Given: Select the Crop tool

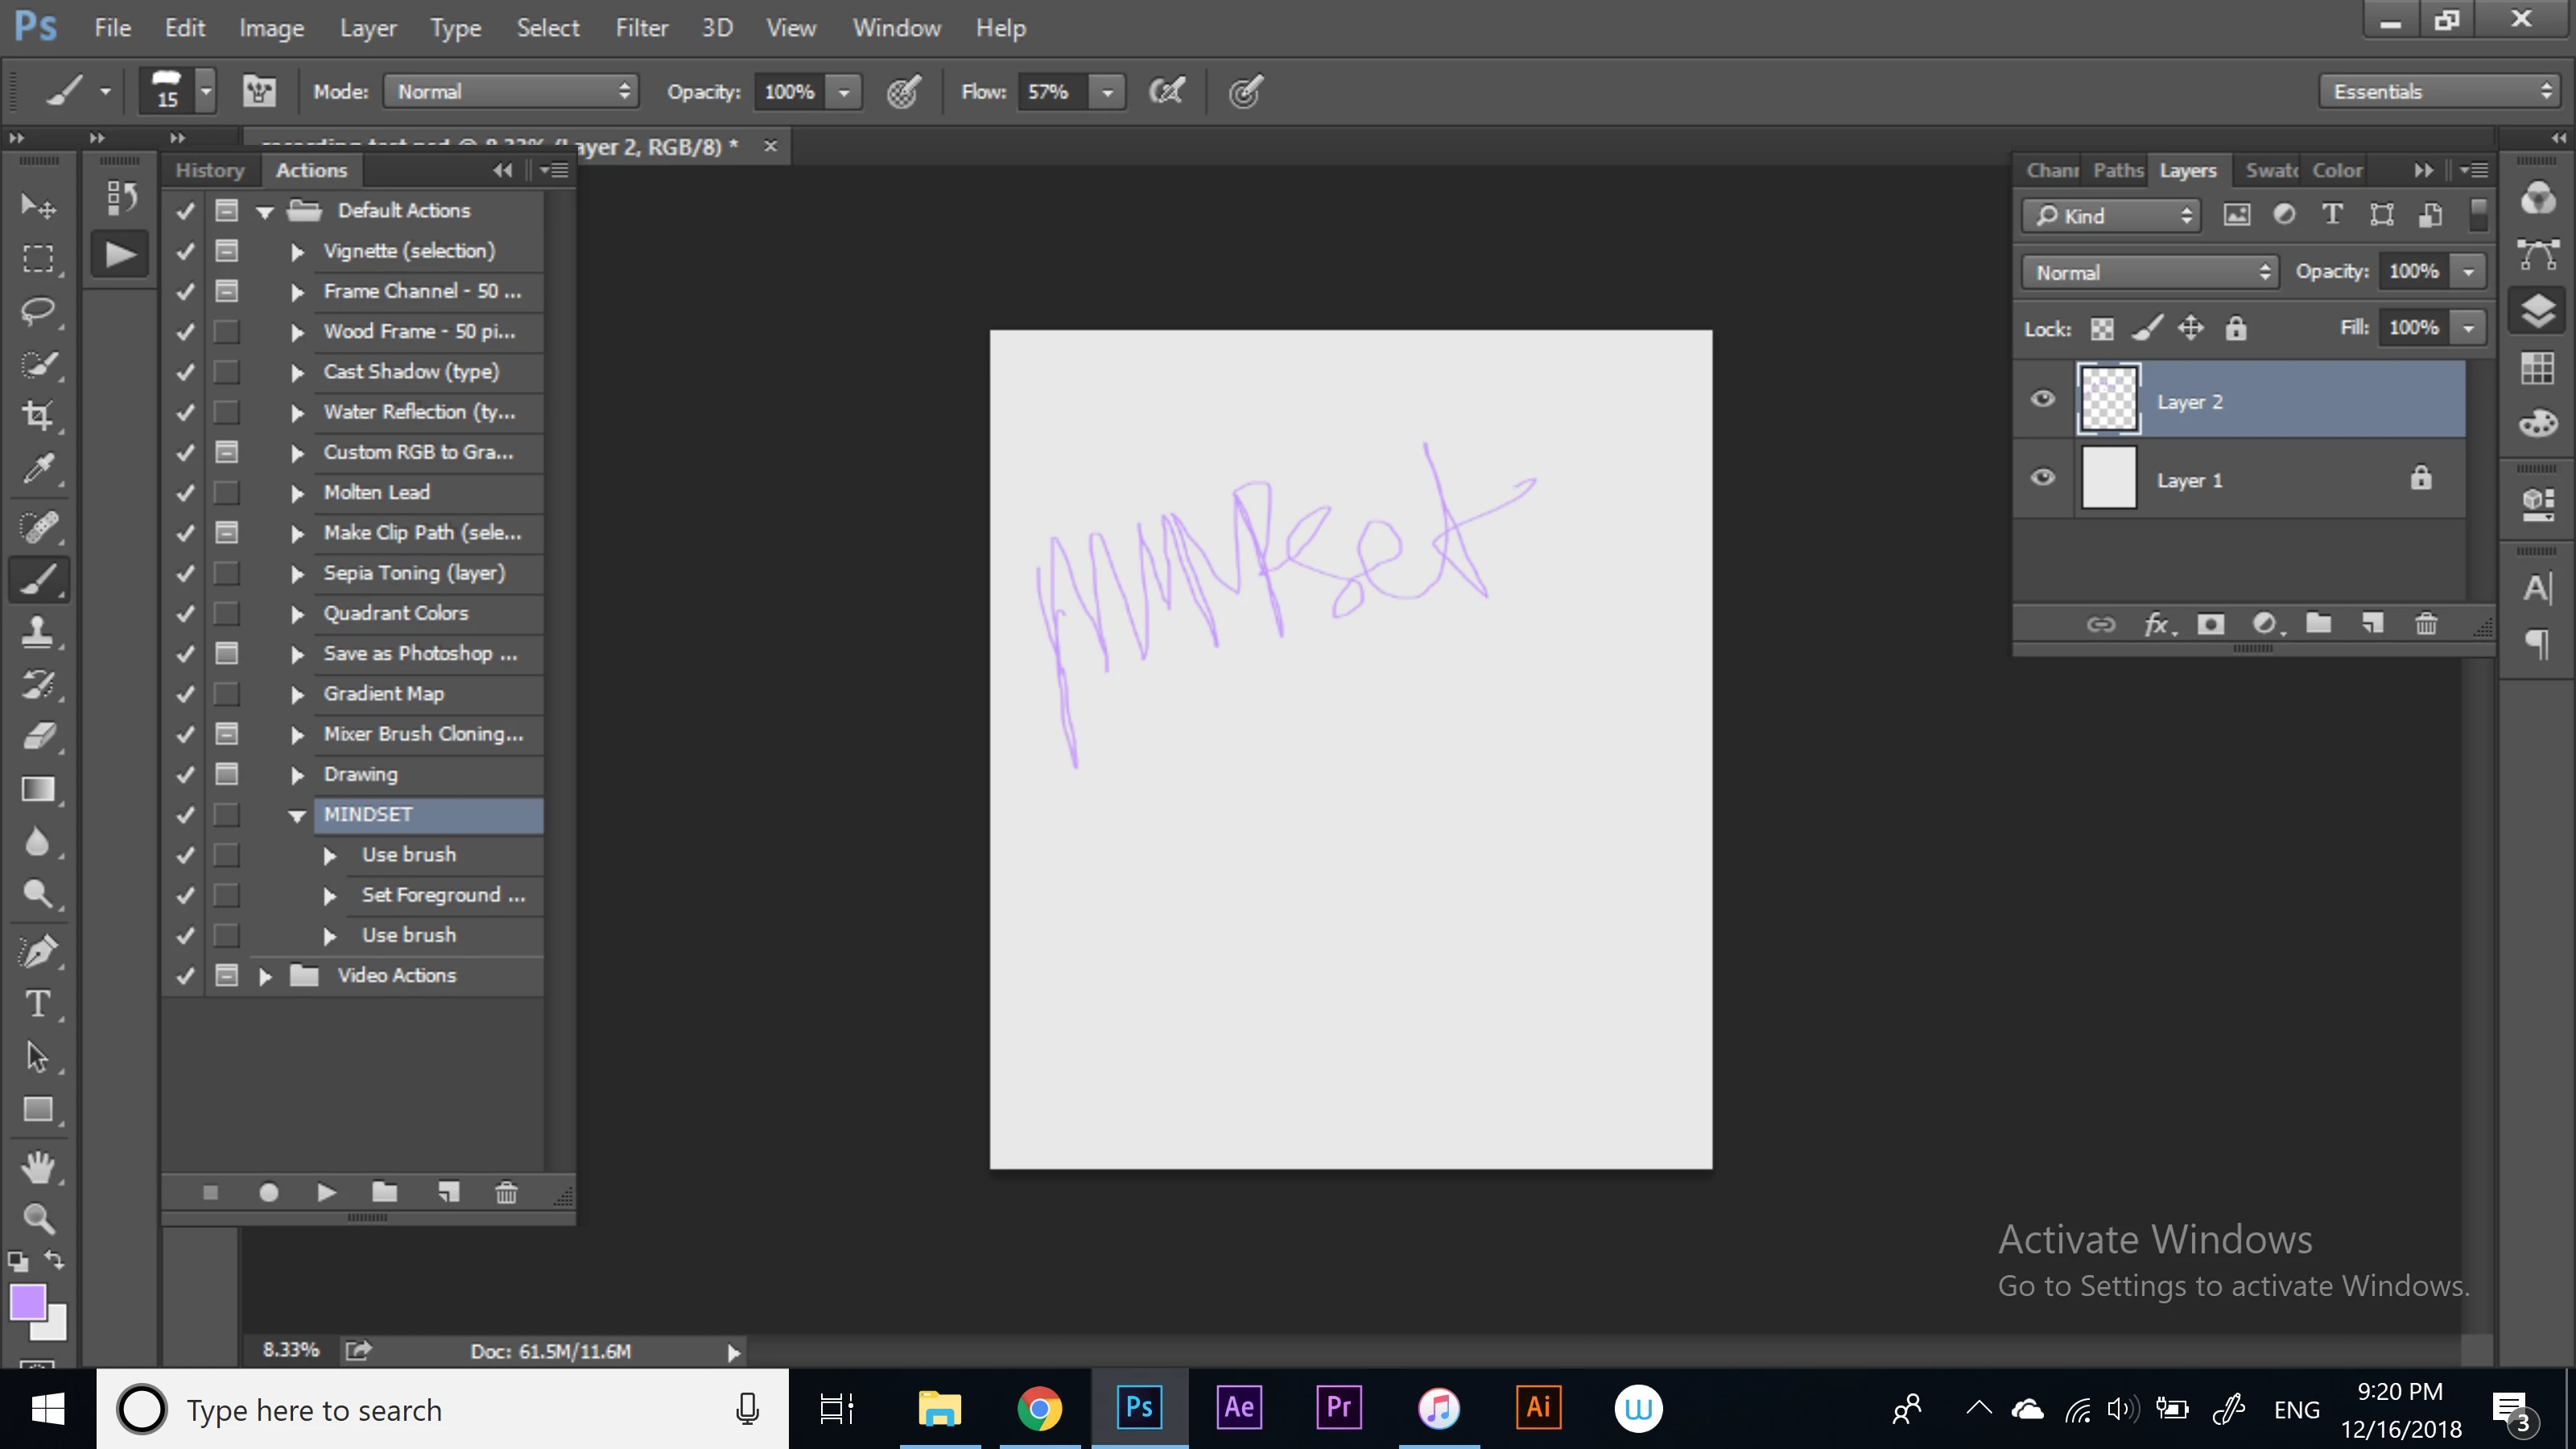Looking at the screenshot, I should pos(38,415).
